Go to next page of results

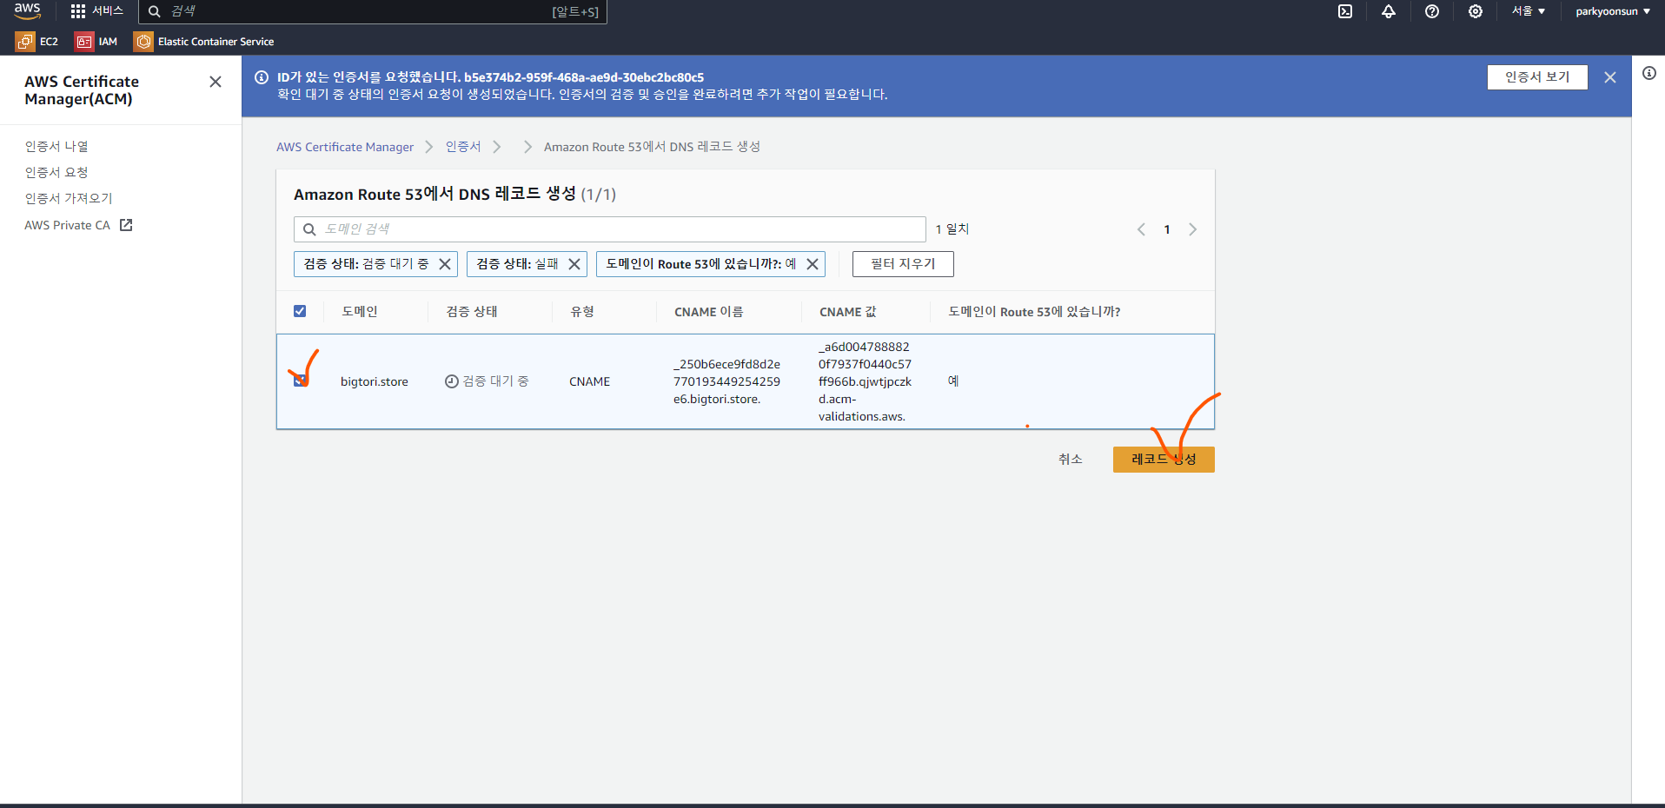(1193, 229)
